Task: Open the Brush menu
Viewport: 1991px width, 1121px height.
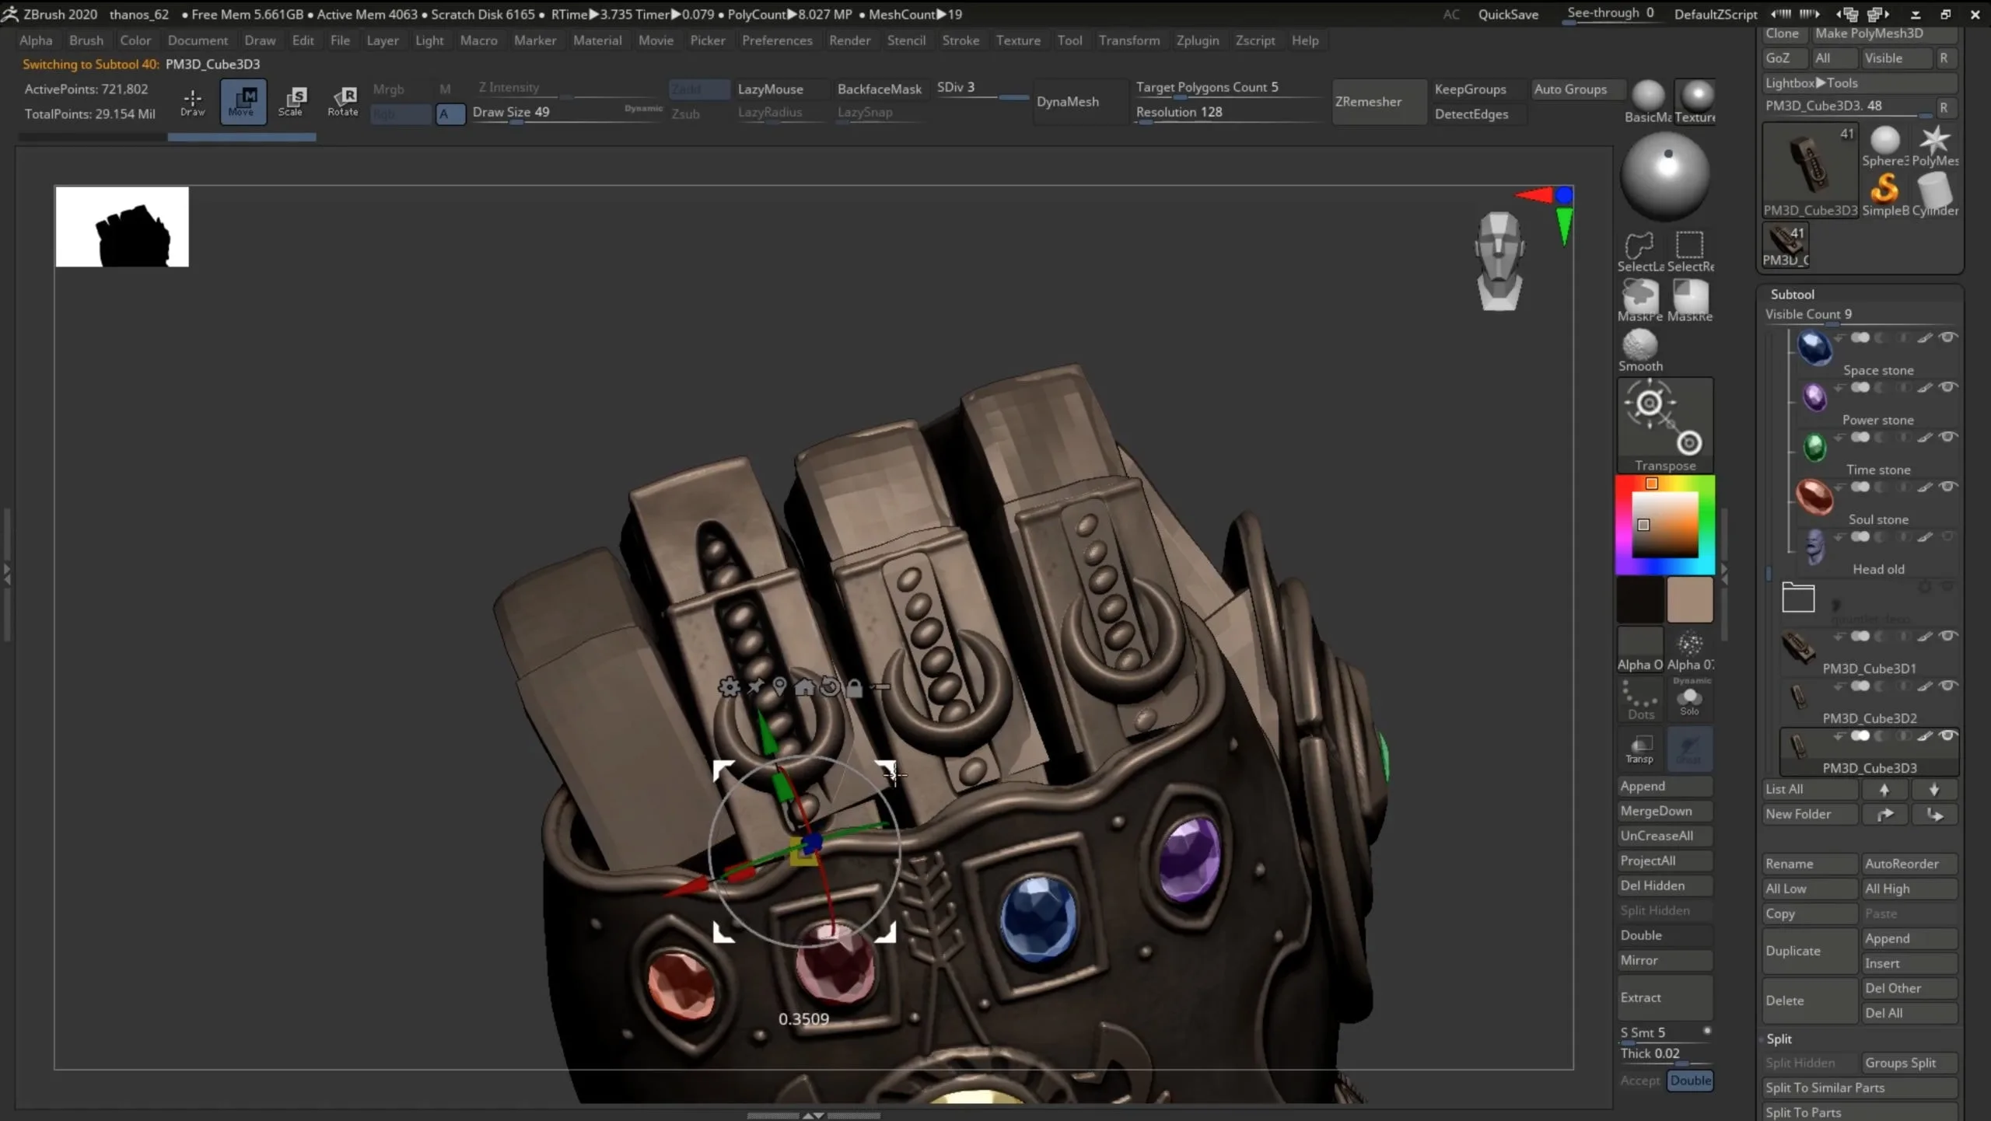Action: 86,40
